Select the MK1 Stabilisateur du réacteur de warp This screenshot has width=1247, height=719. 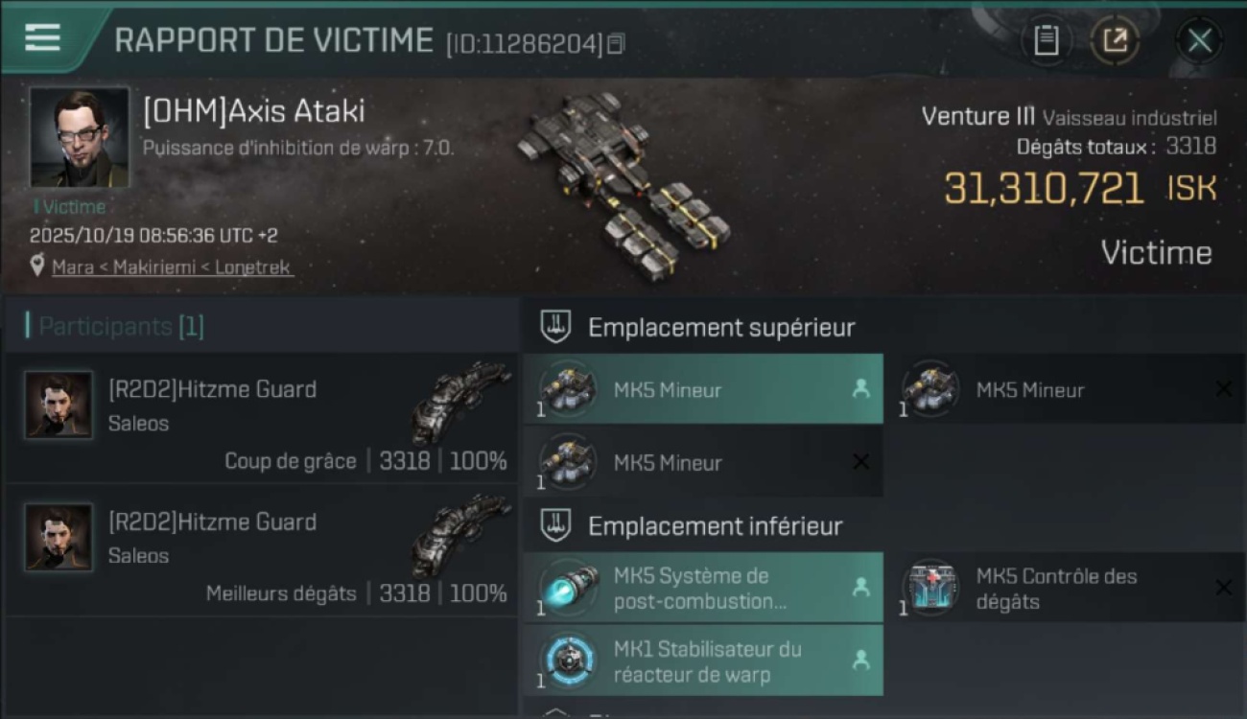click(703, 661)
